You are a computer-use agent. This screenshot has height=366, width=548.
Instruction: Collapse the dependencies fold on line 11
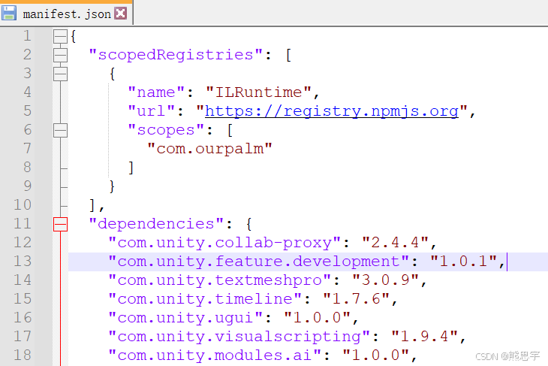pyautogui.click(x=60, y=224)
